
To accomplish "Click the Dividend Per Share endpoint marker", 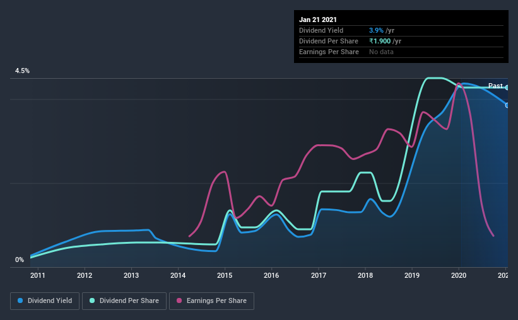I will click(x=507, y=88).
